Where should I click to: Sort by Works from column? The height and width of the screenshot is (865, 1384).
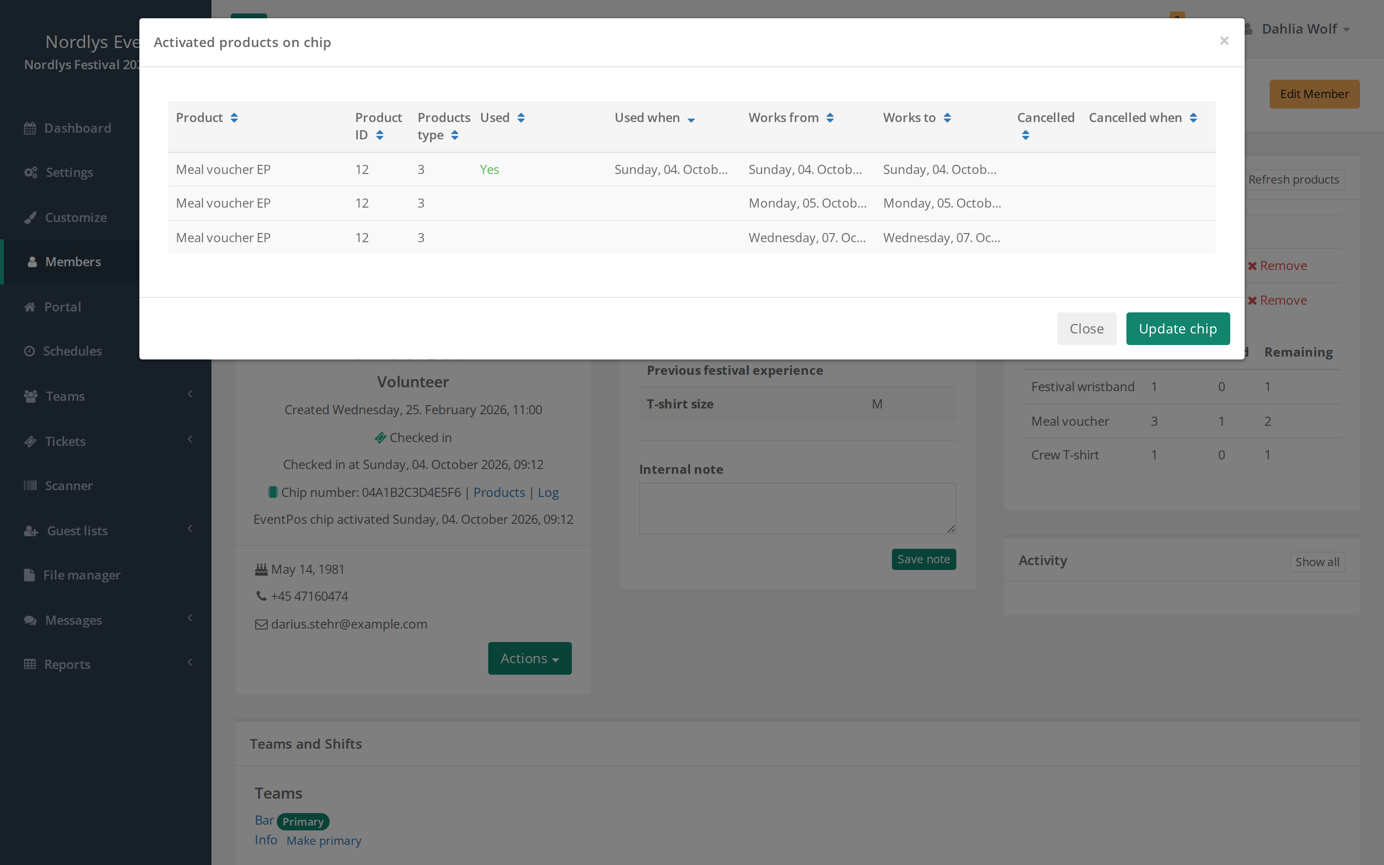(791, 118)
